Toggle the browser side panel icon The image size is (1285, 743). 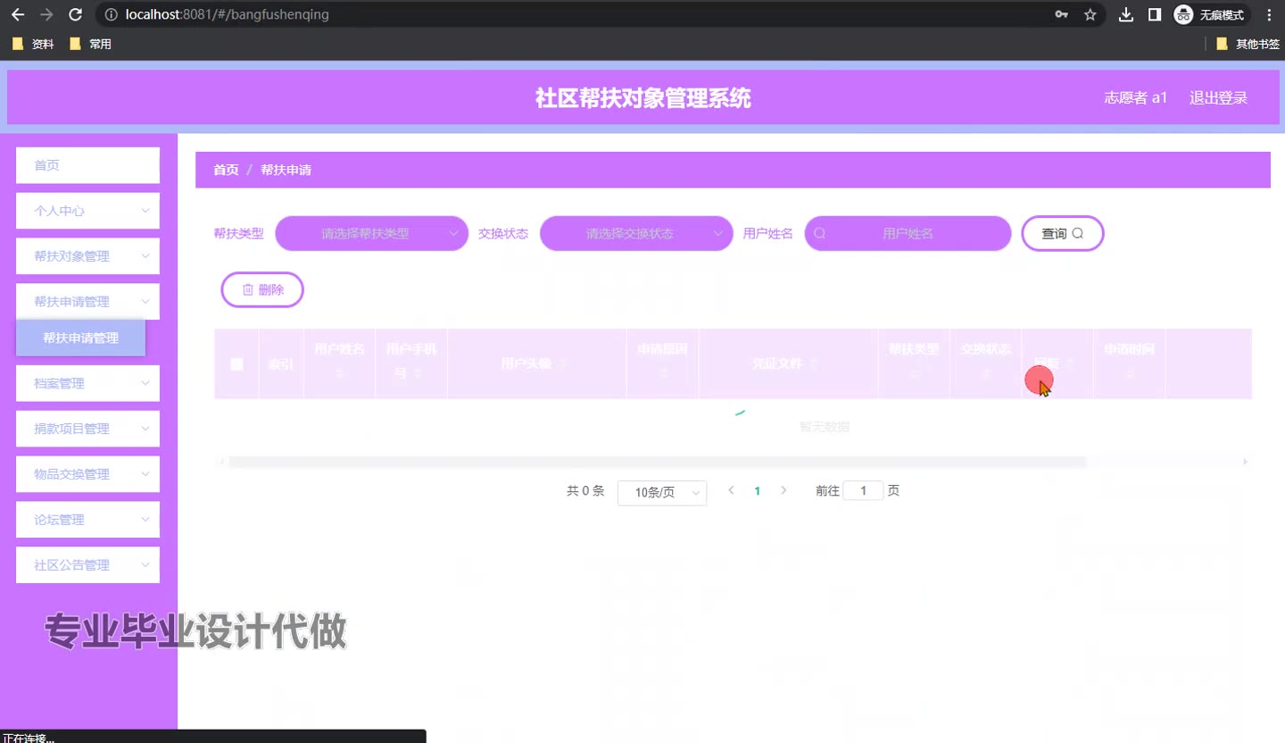[1155, 14]
